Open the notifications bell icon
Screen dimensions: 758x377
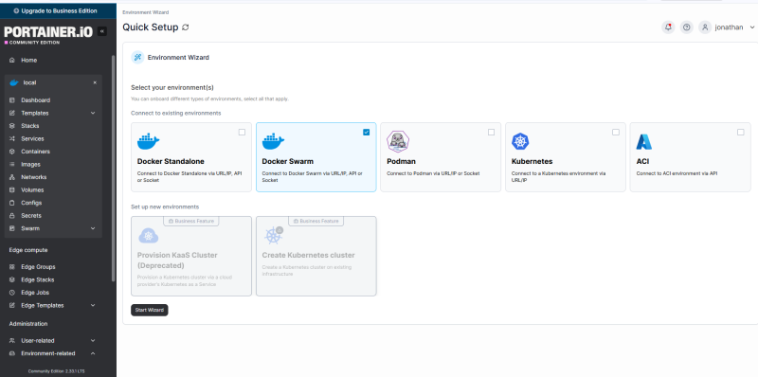668,27
